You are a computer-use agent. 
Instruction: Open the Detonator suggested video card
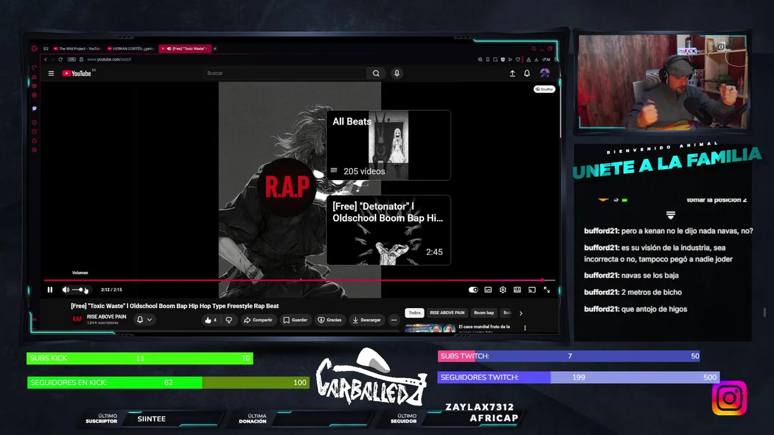(388, 230)
